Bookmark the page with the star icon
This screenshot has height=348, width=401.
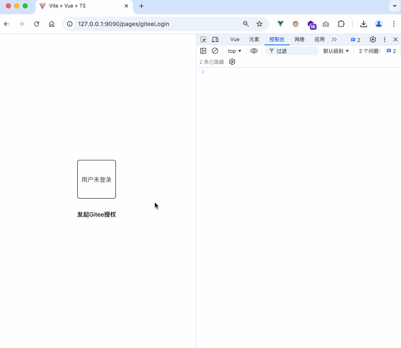259,24
